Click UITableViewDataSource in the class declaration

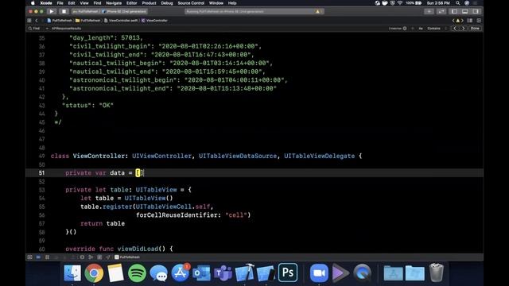(238, 156)
